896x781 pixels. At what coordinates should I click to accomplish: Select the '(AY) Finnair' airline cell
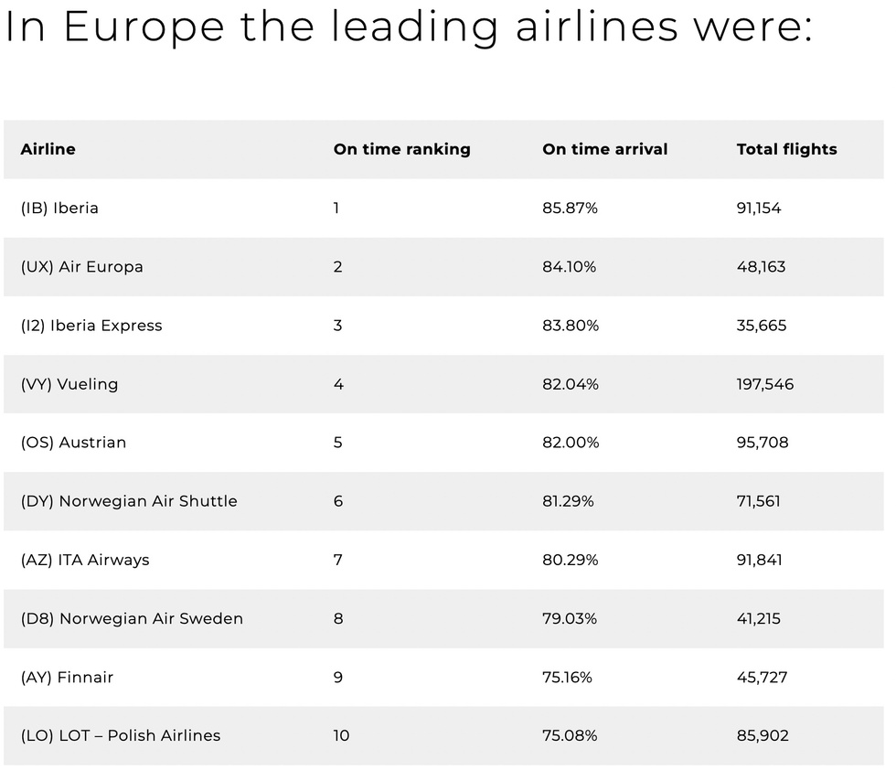[x=67, y=678]
